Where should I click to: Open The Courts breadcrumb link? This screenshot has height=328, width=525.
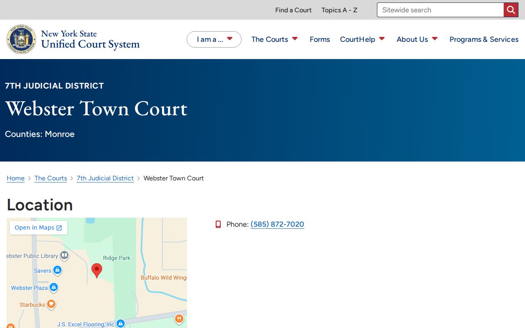click(50, 178)
